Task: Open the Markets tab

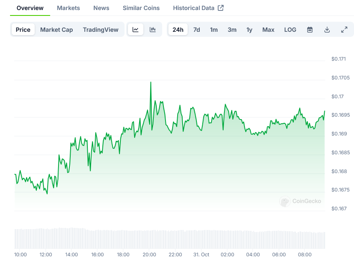Action: [68, 8]
